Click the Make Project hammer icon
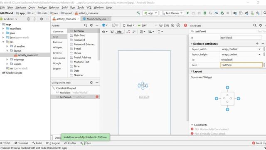Image resolution: width=266 pixels, height=150 pixels. [138, 13]
